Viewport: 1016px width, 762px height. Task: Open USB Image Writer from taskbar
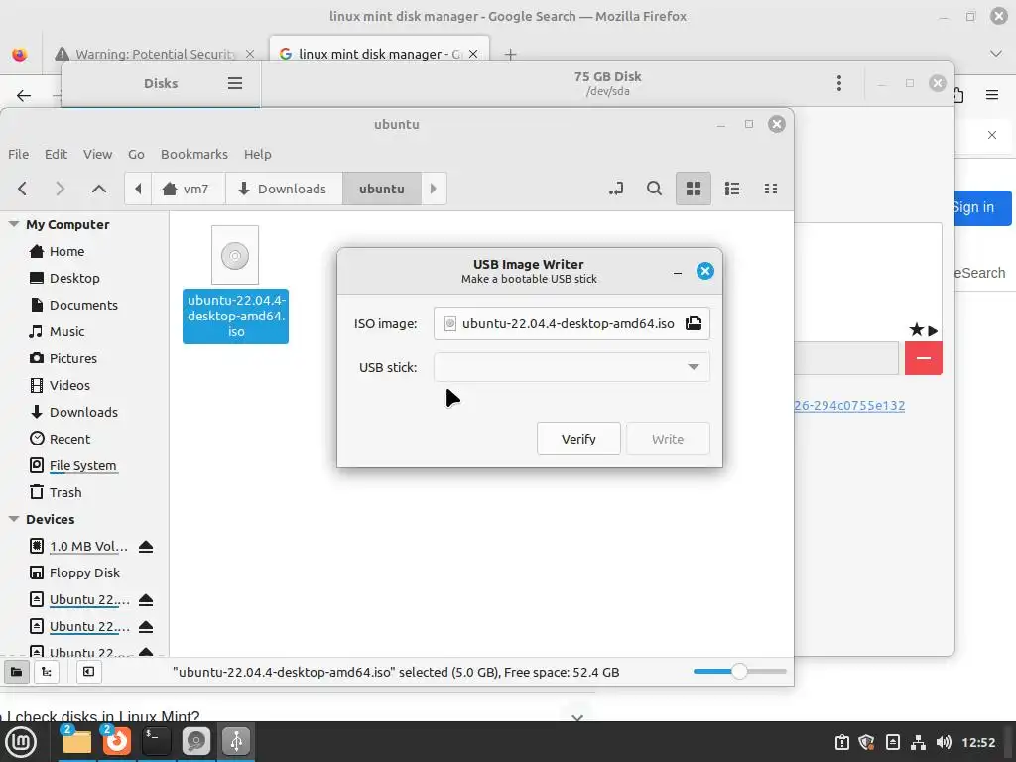click(x=236, y=742)
